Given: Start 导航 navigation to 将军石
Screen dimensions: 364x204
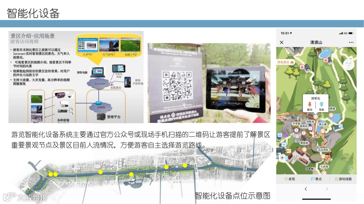Looking at the screenshot, I should pyautogui.click(x=322, y=106).
